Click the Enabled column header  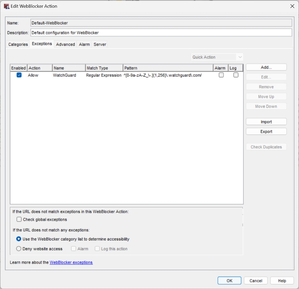[x=18, y=68]
